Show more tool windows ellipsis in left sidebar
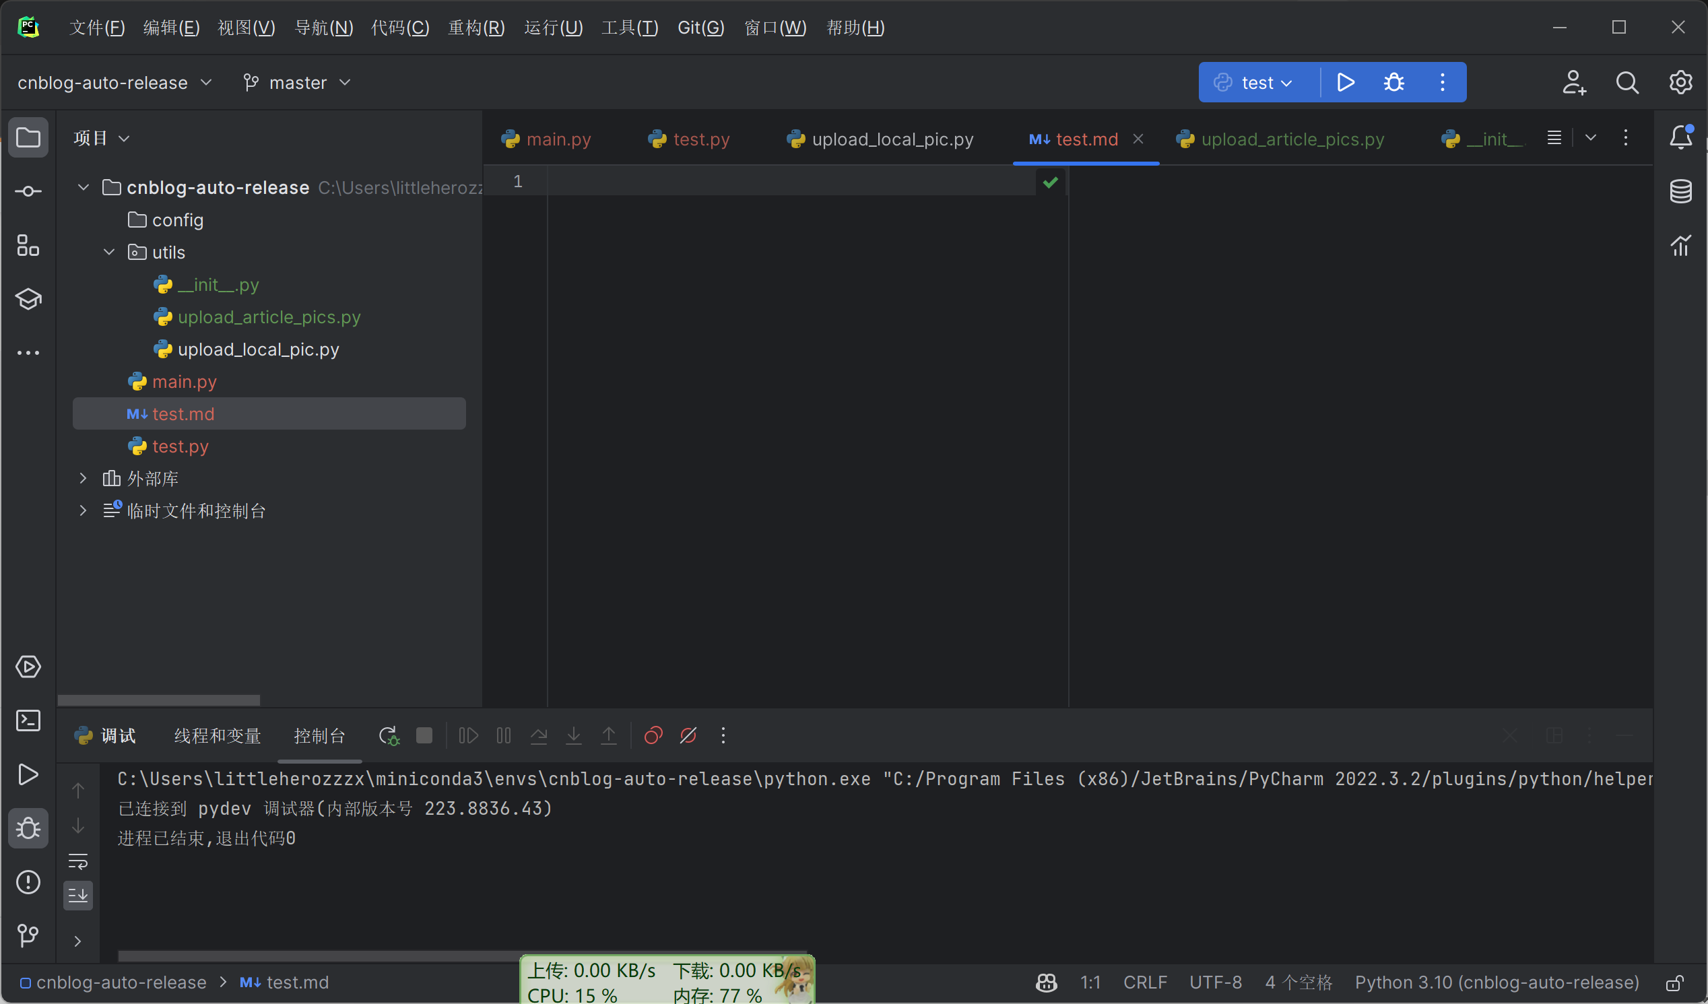The height and width of the screenshot is (1004, 1708). [x=28, y=352]
